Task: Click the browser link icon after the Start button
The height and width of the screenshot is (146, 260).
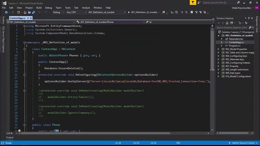Action: tap(163, 12)
